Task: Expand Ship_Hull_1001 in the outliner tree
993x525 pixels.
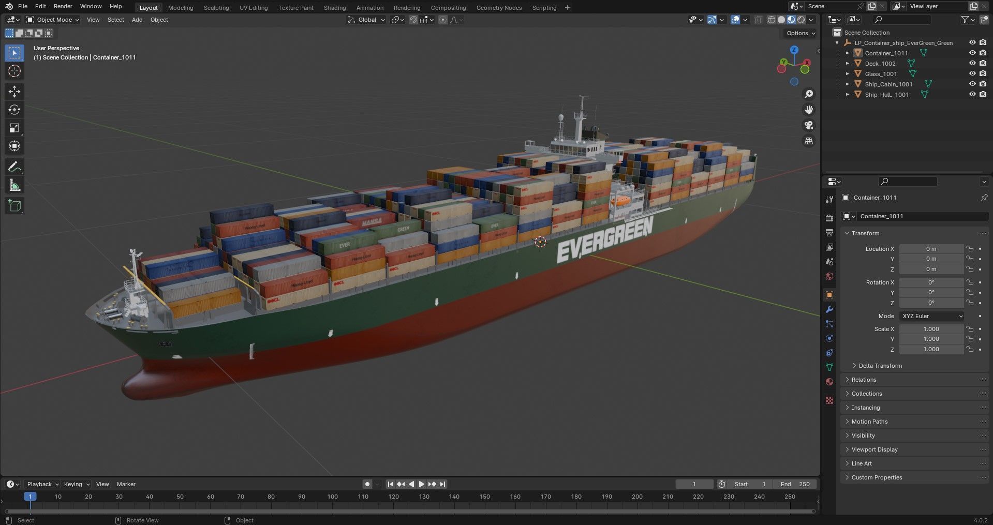Action: click(x=847, y=94)
